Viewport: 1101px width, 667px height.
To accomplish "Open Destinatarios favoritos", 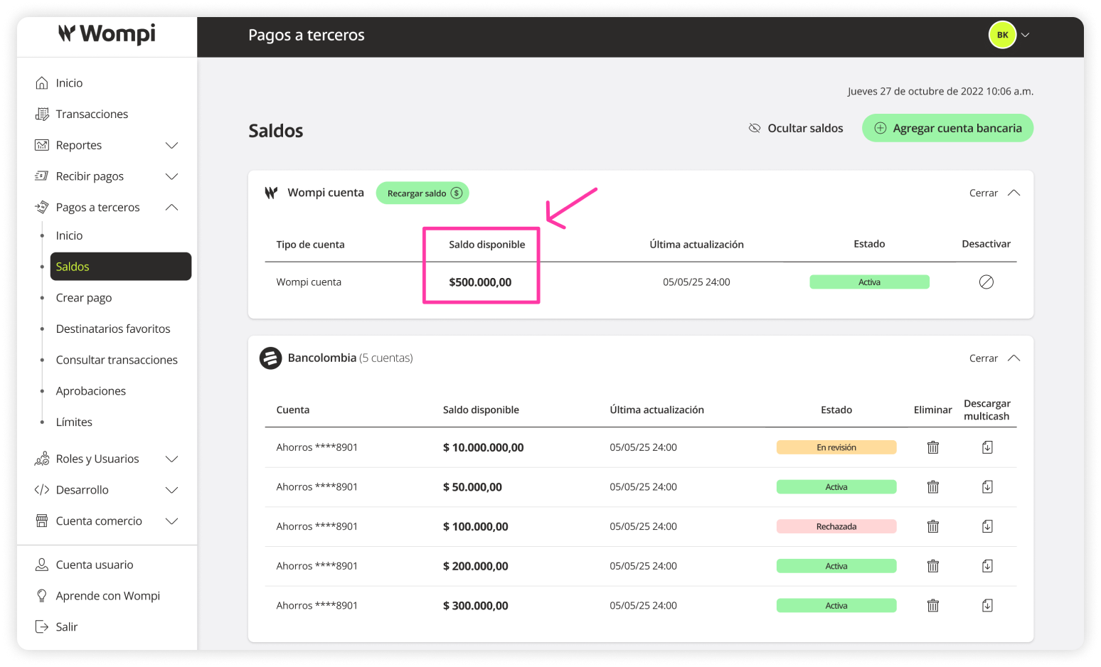I will tap(113, 329).
